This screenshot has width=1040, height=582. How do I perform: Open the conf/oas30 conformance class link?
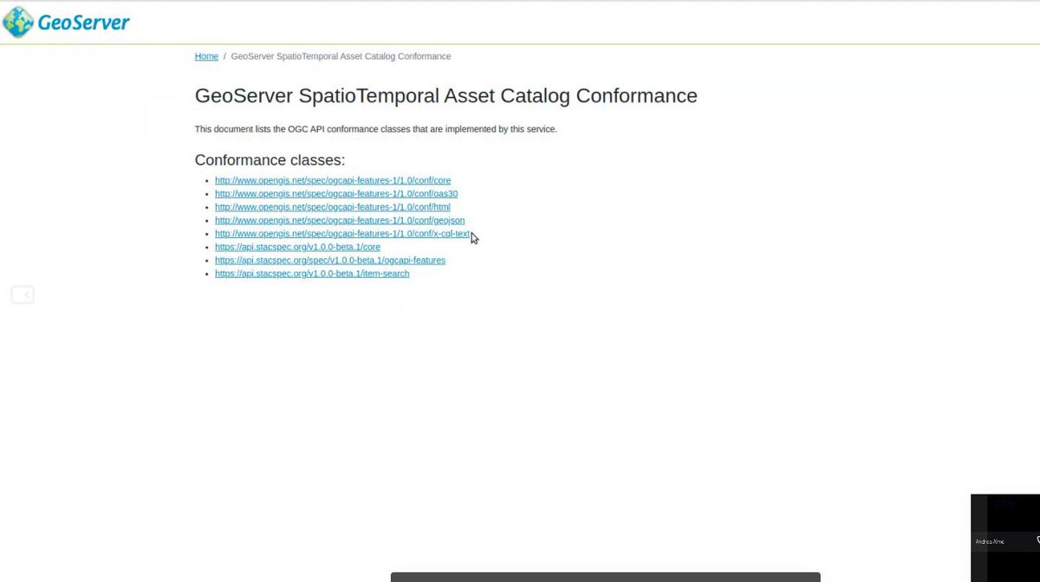pos(336,193)
